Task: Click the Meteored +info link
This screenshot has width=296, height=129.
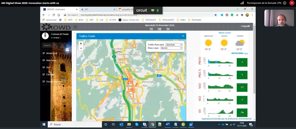Action: point(246,53)
